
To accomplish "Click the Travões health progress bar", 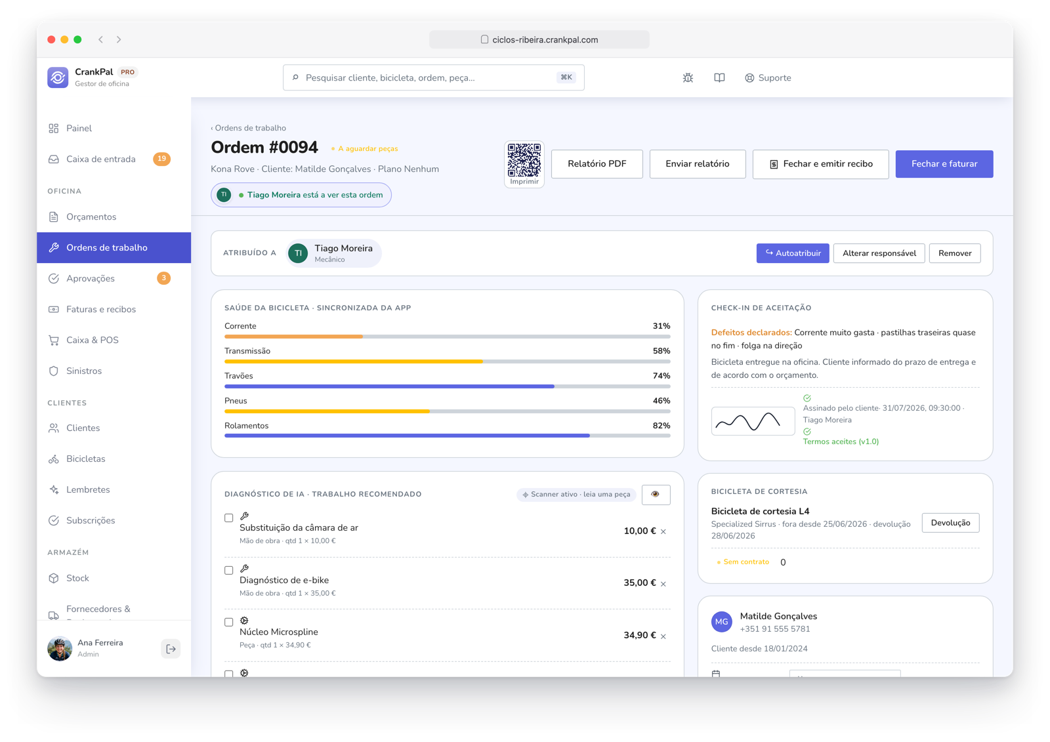I will 447,386.
